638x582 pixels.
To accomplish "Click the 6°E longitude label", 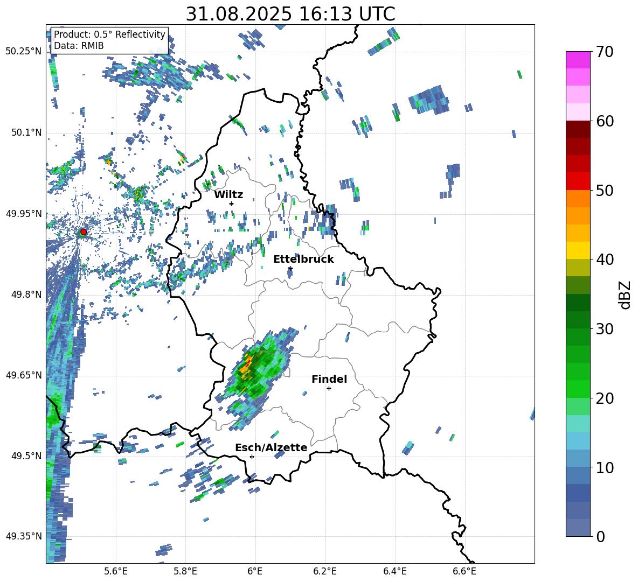I will click(255, 571).
